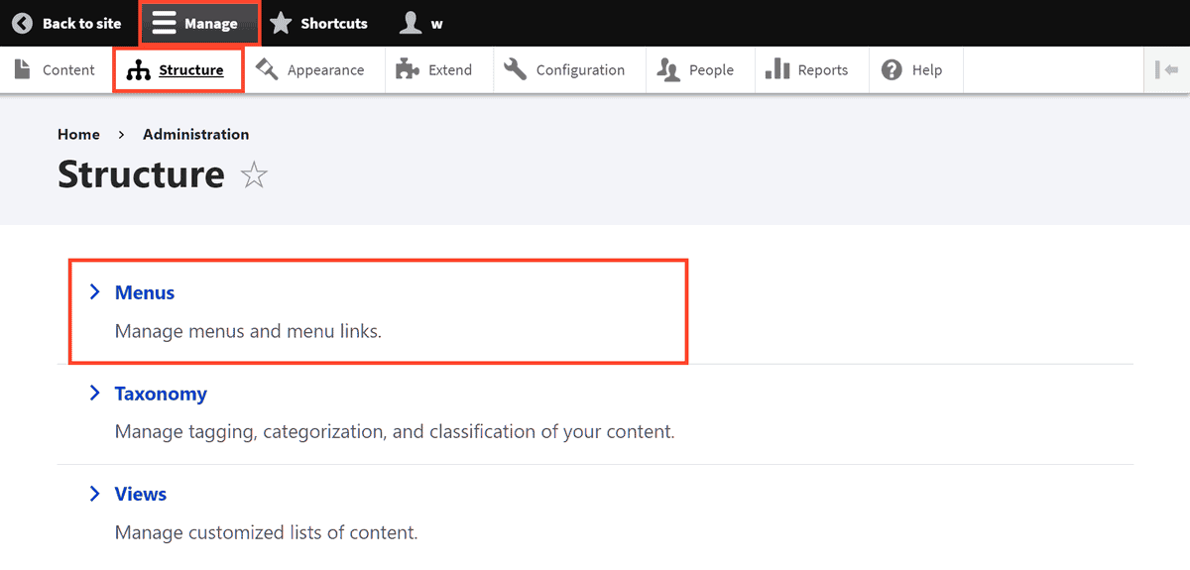Image resolution: width=1190 pixels, height=570 pixels.
Task: Open Administration breadcrumb link
Action: click(195, 134)
